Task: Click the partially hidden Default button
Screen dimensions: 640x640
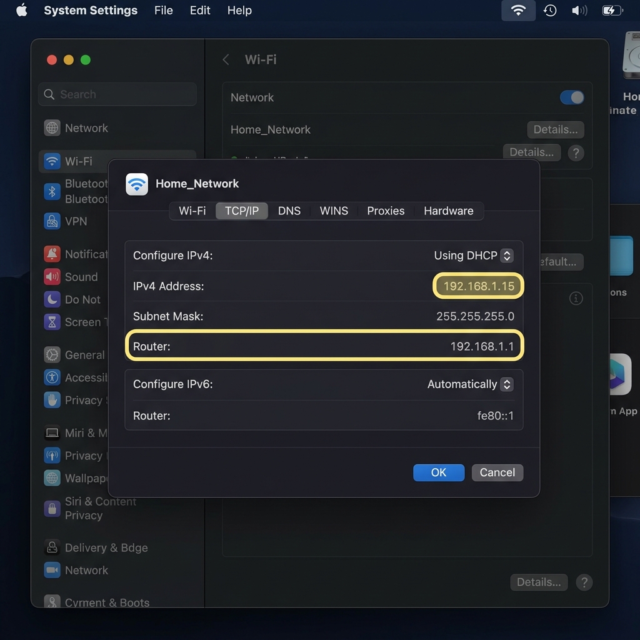Action: (562, 262)
